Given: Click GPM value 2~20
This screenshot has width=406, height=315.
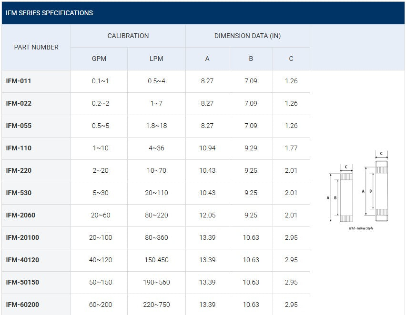Looking at the screenshot, I should tap(101, 170).
